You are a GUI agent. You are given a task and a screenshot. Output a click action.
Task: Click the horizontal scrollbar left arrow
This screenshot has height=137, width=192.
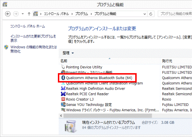(x=61, y=116)
